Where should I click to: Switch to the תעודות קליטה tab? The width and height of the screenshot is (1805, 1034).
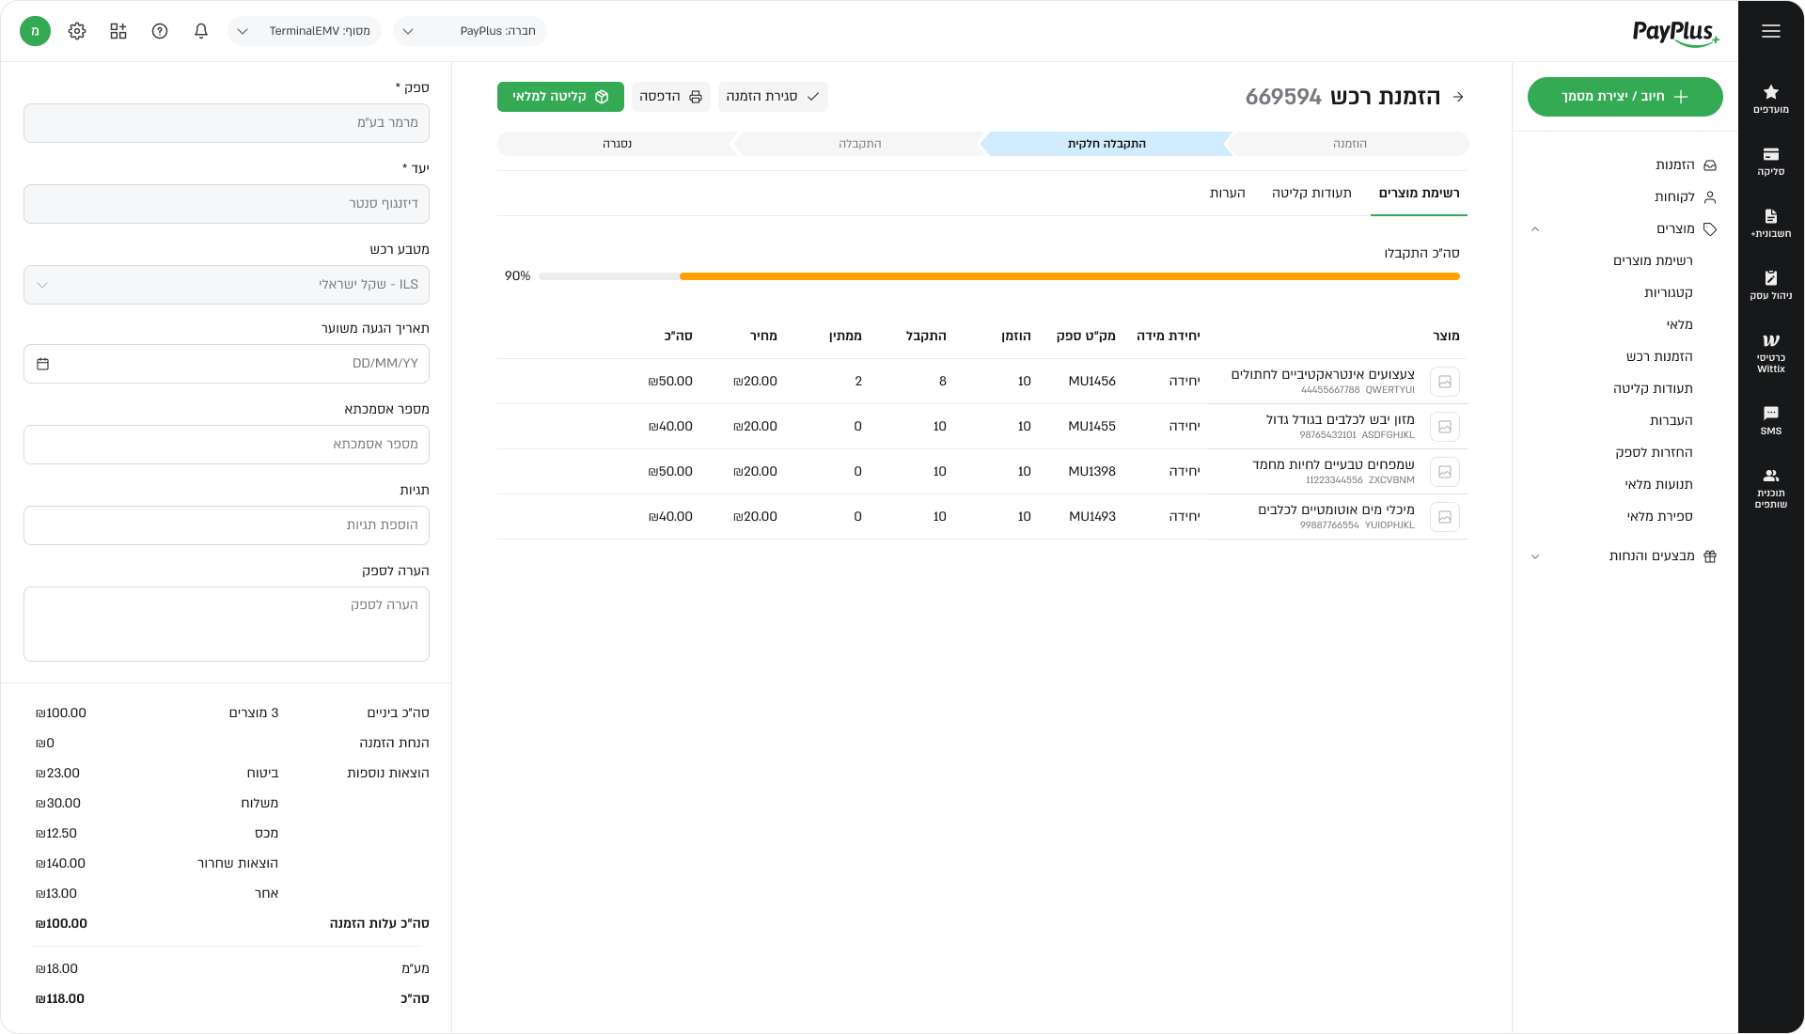coord(1311,193)
